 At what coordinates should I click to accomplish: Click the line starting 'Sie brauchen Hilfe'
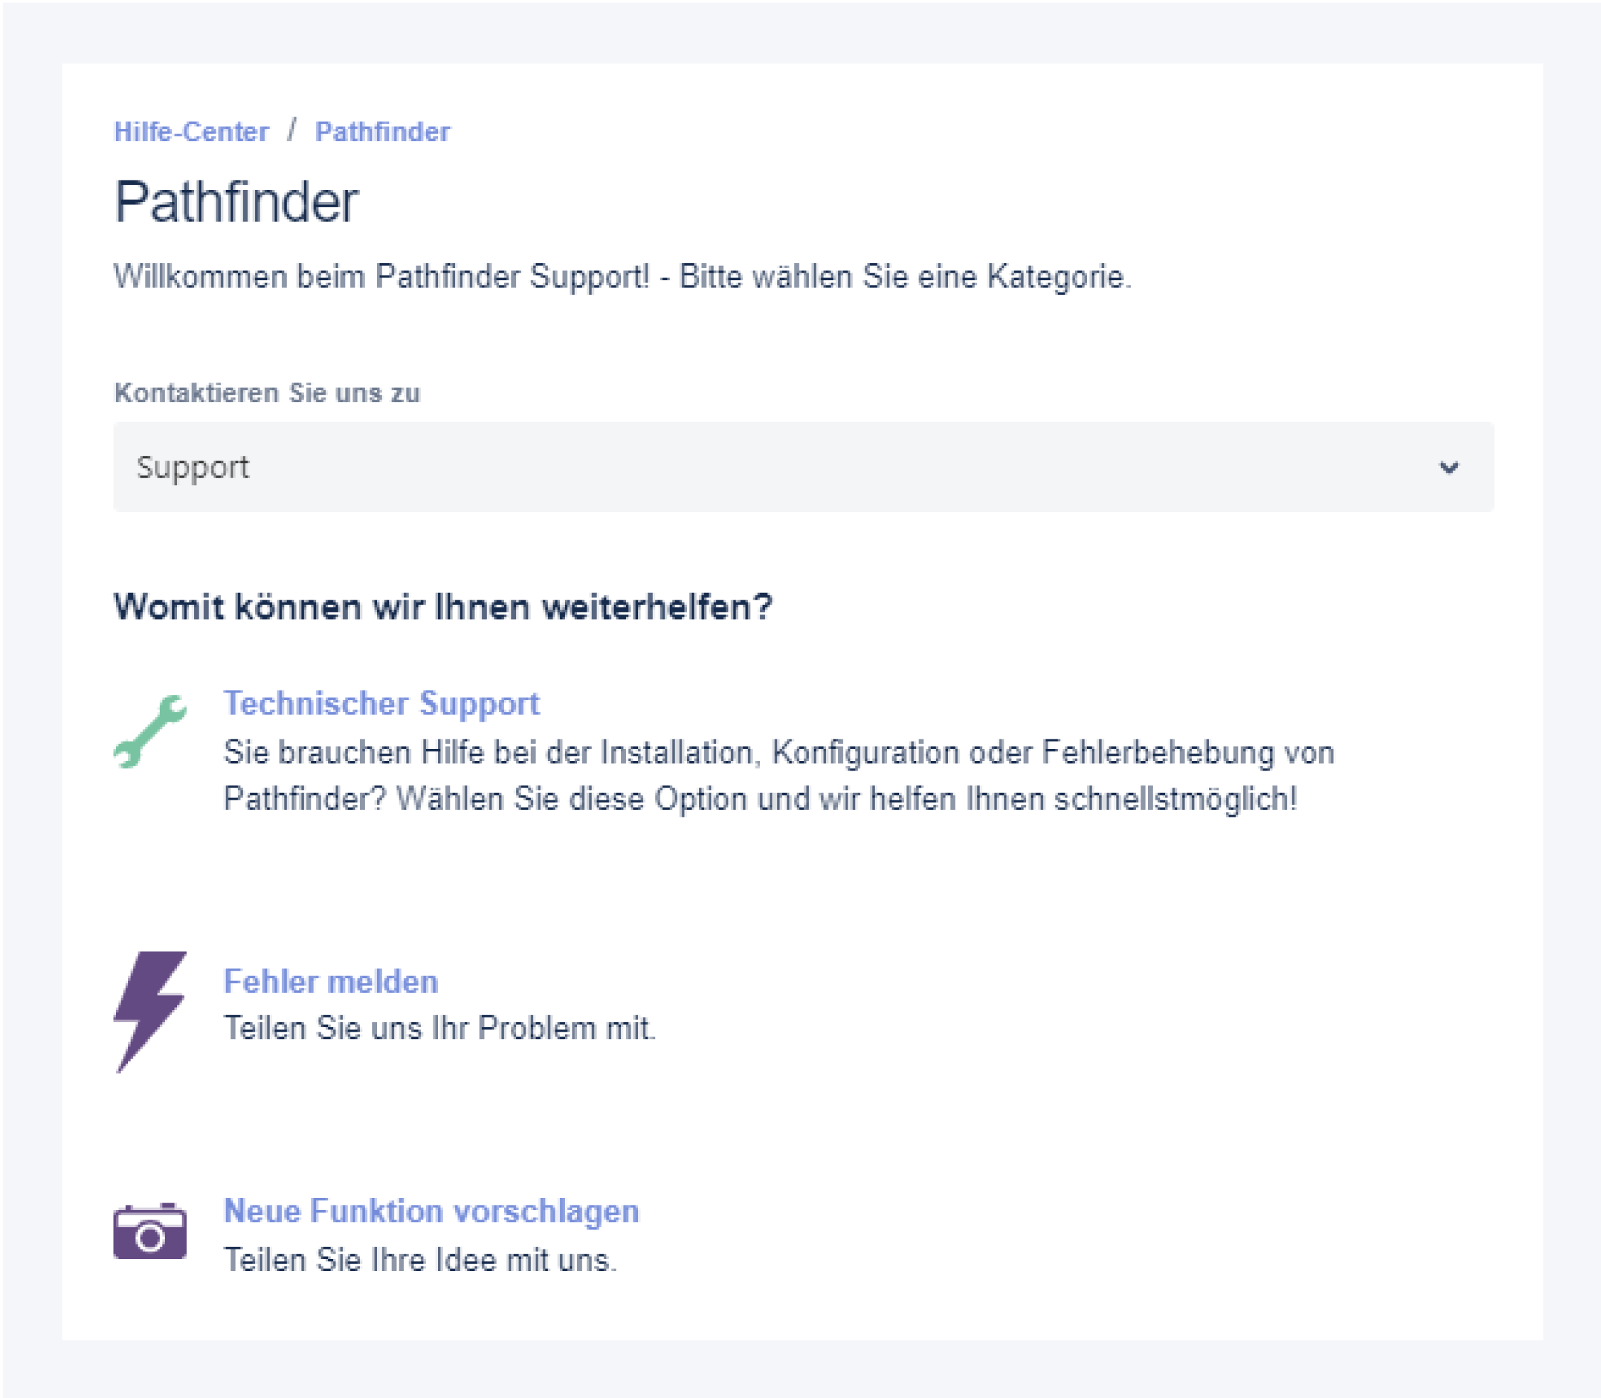778,753
